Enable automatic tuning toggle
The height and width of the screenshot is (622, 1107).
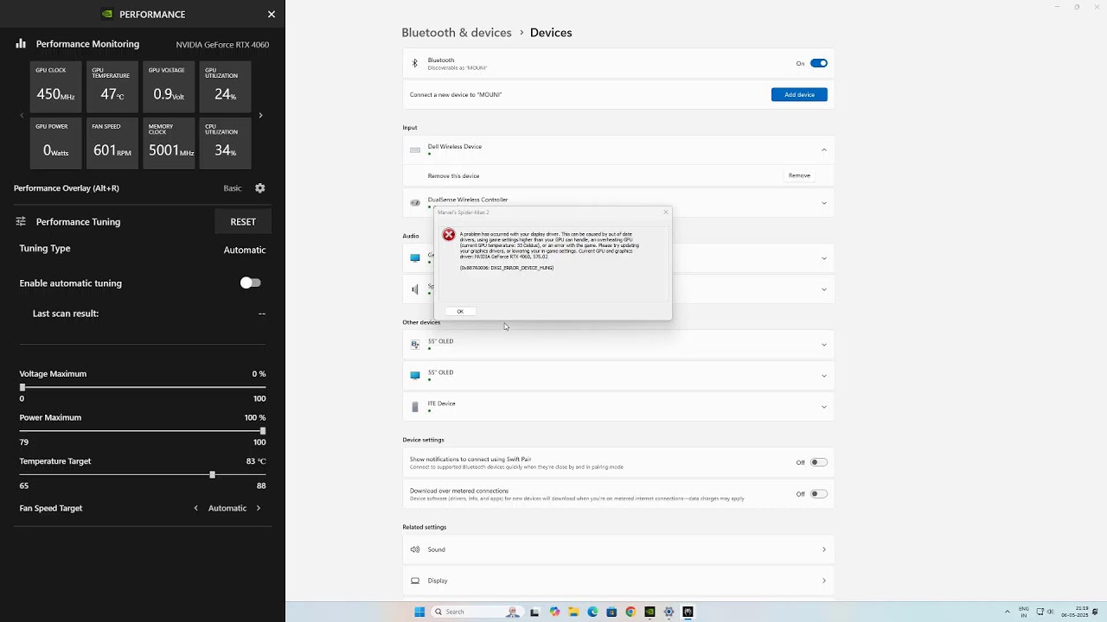point(250,282)
